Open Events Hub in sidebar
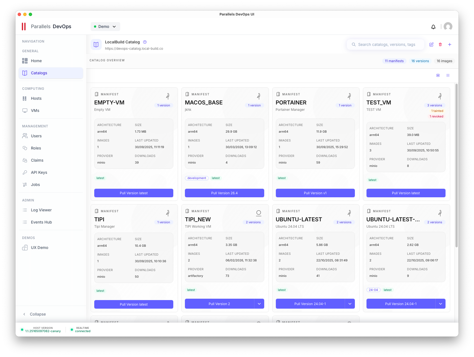Viewport: 474px width, 357px height. coord(51,222)
